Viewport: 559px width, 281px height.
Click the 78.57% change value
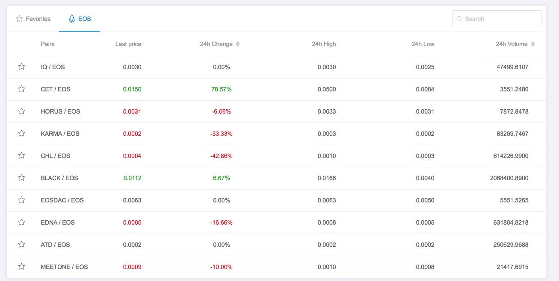pyautogui.click(x=222, y=89)
